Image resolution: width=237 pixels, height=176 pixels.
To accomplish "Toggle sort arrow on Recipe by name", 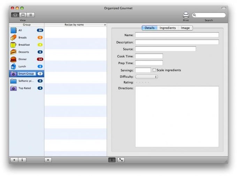I will click(105, 25).
